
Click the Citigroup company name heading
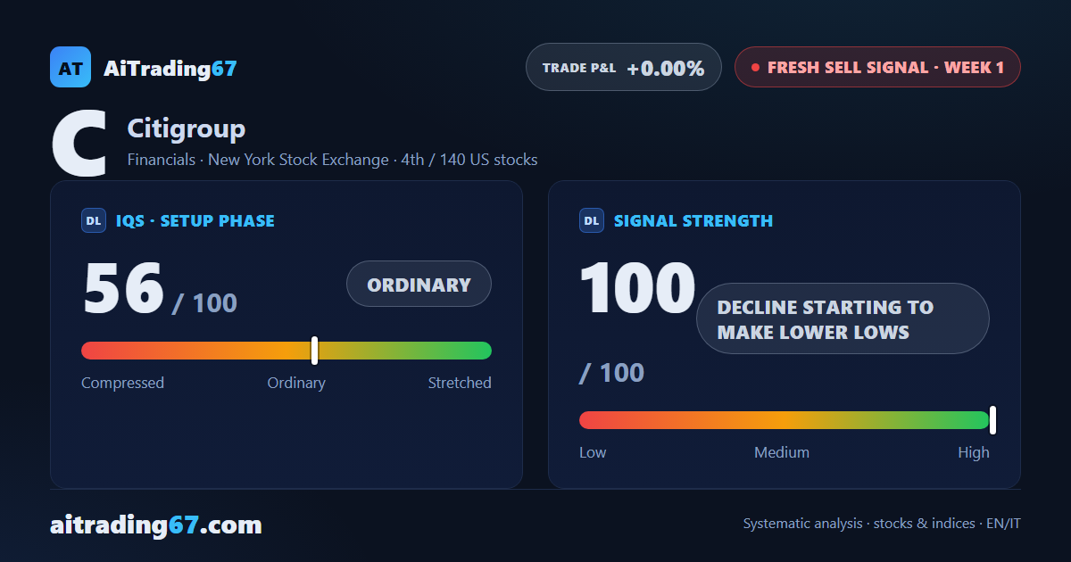click(187, 128)
